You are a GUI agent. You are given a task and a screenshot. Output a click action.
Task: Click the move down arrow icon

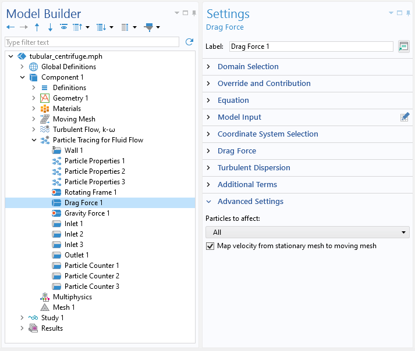tap(50, 27)
